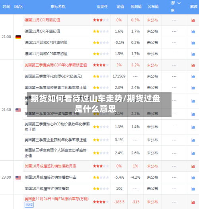Image resolution: width=199 pixels, height=209 pixels.
Task: Click previous value 106
Action: (x=119, y=189)
